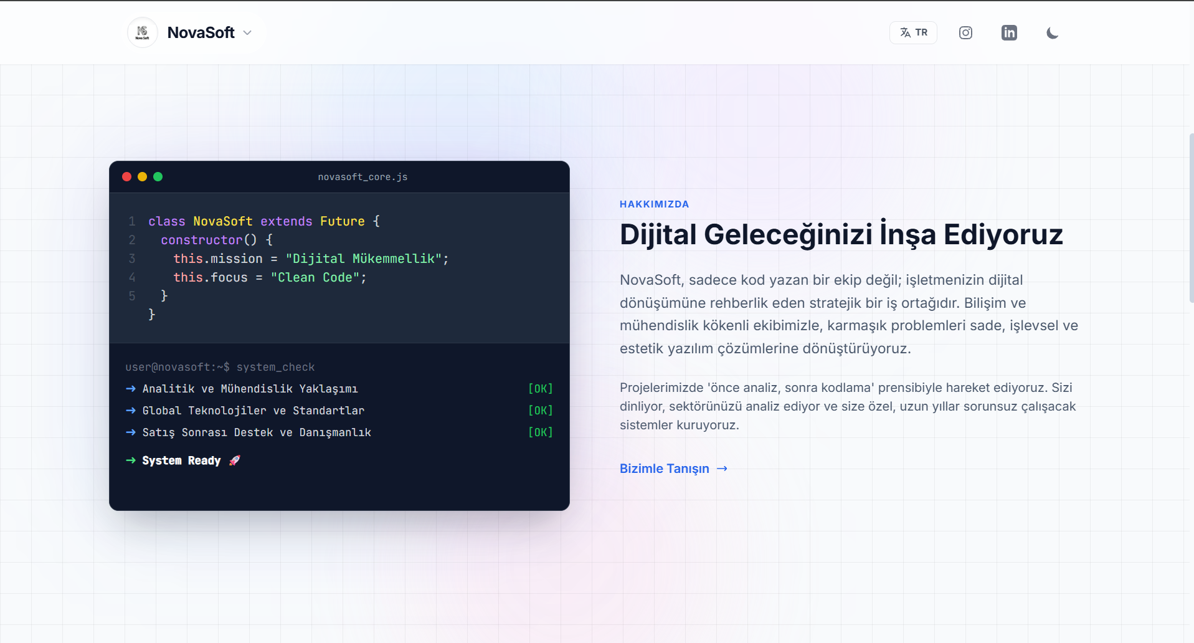Screen dimensions: 1194x643
Task: Select the novasoft_core.js file title
Action: coord(362,177)
